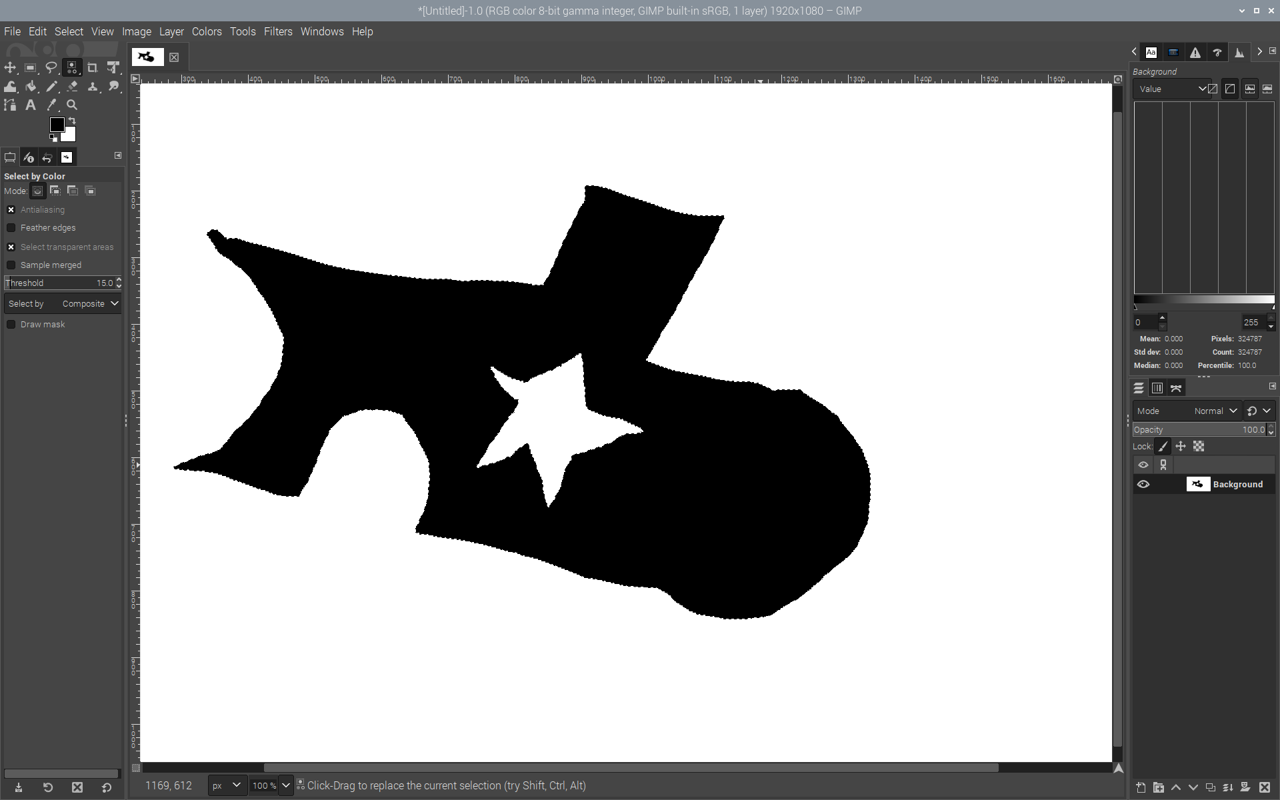Hide the Background layer with eye icon
This screenshot has height=800, width=1280.
1143,485
